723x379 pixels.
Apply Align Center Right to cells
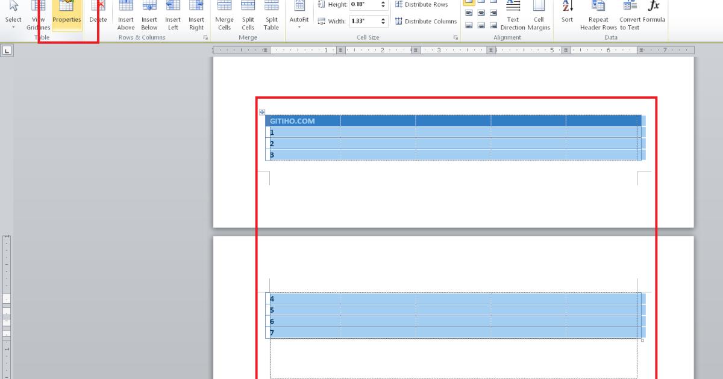pyautogui.click(x=494, y=13)
